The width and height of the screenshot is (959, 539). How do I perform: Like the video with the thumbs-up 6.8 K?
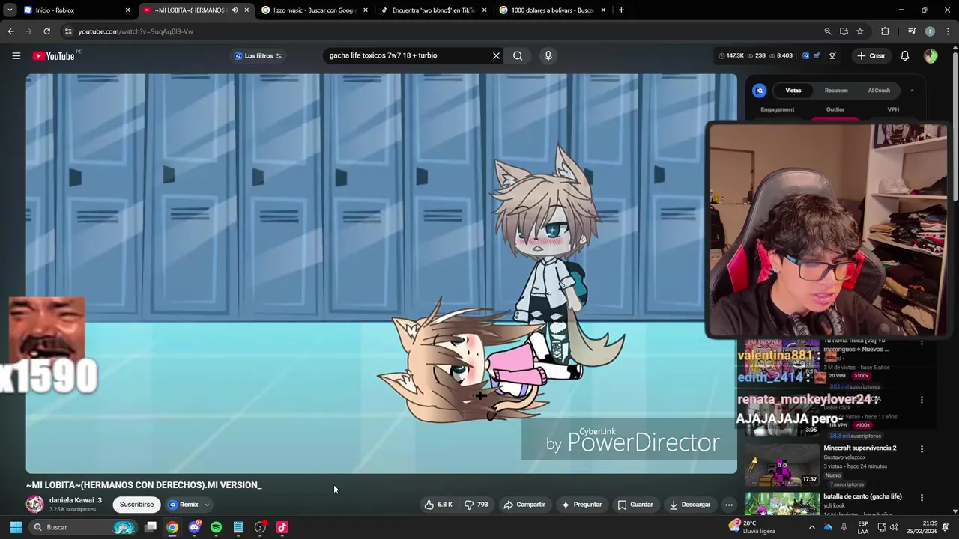tap(438, 505)
